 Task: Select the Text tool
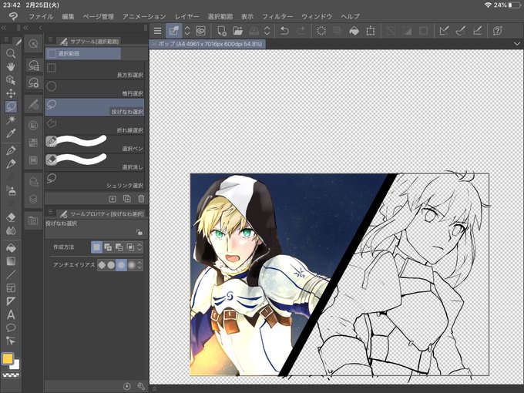point(11,315)
